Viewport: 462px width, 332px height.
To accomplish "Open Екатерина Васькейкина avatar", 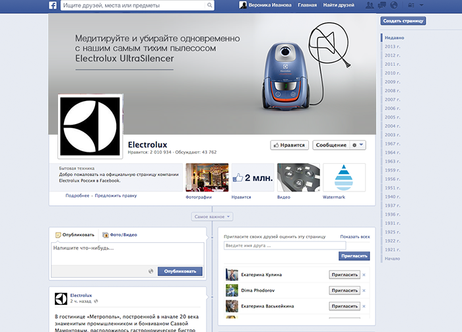I will pos(232,306).
